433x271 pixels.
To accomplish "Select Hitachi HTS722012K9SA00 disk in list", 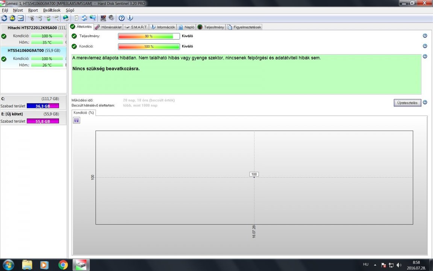I will click(x=34, y=35).
